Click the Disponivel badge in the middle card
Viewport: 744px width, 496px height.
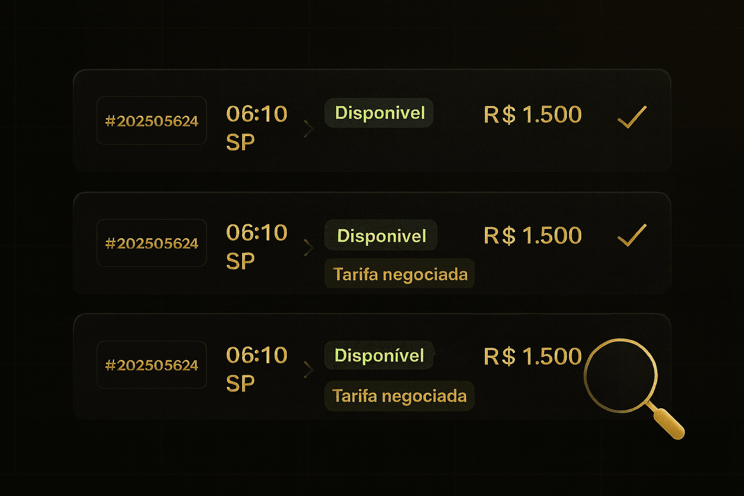click(381, 235)
